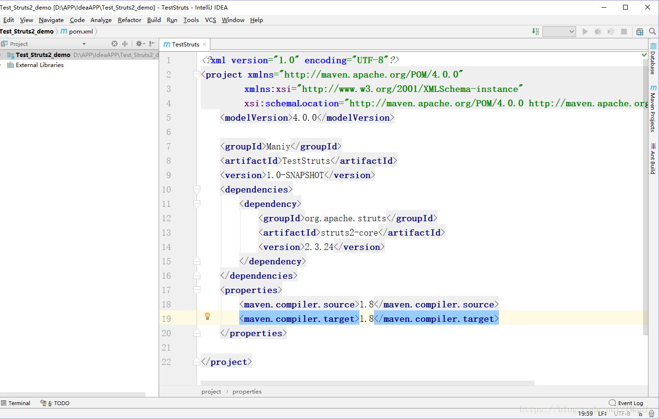This screenshot has height=419, width=659.
Task: Open the Code menu
Action: [77, 20]
